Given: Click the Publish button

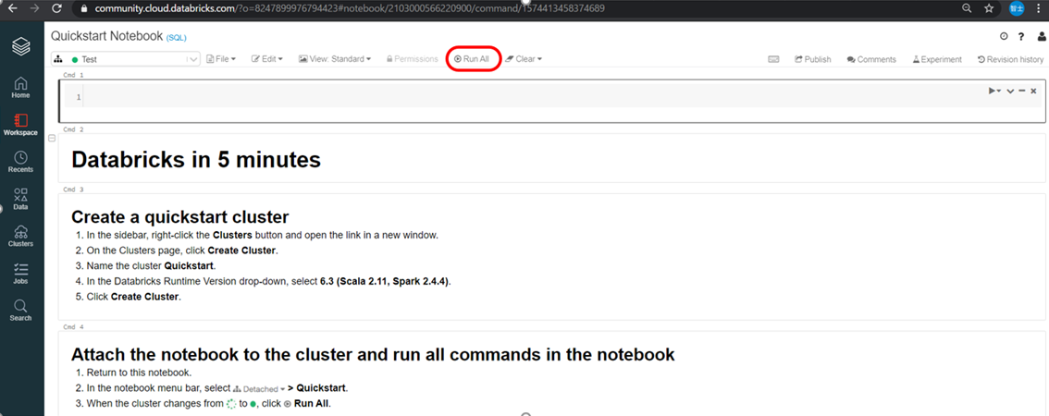Looking at the screenshot, I should (x=813, y=59).
